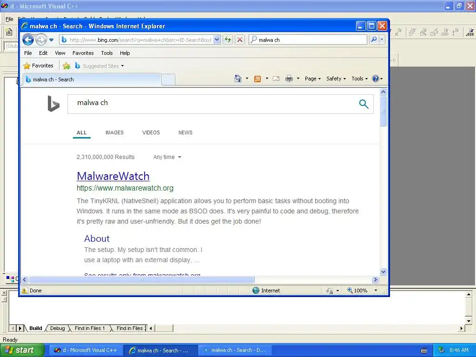Image resolution: width=476 pixels, height=357 pixels.
Task: Expand the zoom level dropdown arrow
Action: 376,291
